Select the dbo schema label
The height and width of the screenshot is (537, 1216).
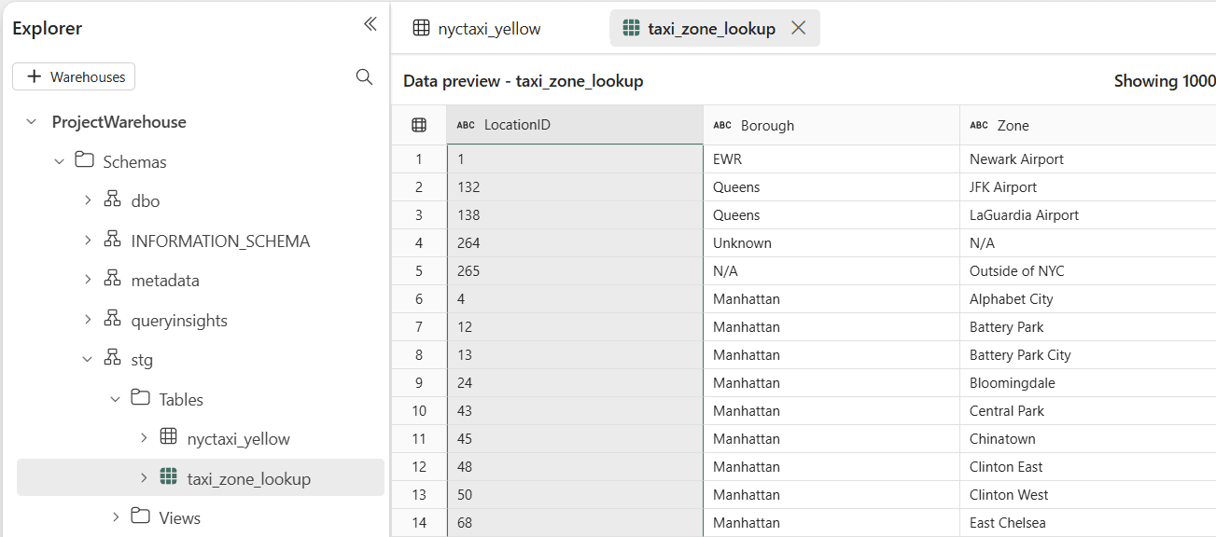146,200
